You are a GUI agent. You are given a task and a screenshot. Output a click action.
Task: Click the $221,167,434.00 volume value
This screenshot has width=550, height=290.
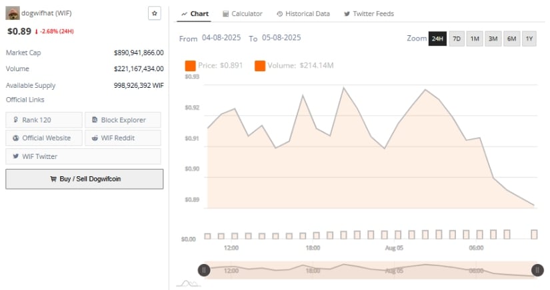[x=139, y=69]
